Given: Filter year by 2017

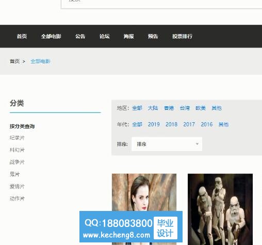Looking at the screenshot, I should (189, 124).
